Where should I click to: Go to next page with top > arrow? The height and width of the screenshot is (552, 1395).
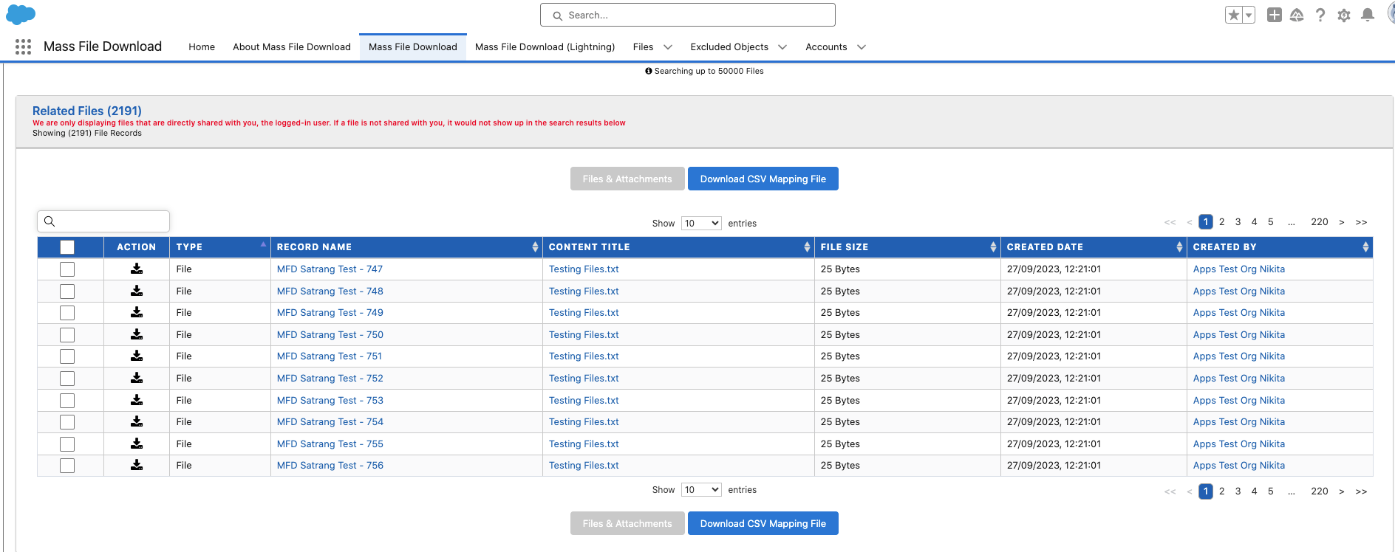pos(1342,222)
